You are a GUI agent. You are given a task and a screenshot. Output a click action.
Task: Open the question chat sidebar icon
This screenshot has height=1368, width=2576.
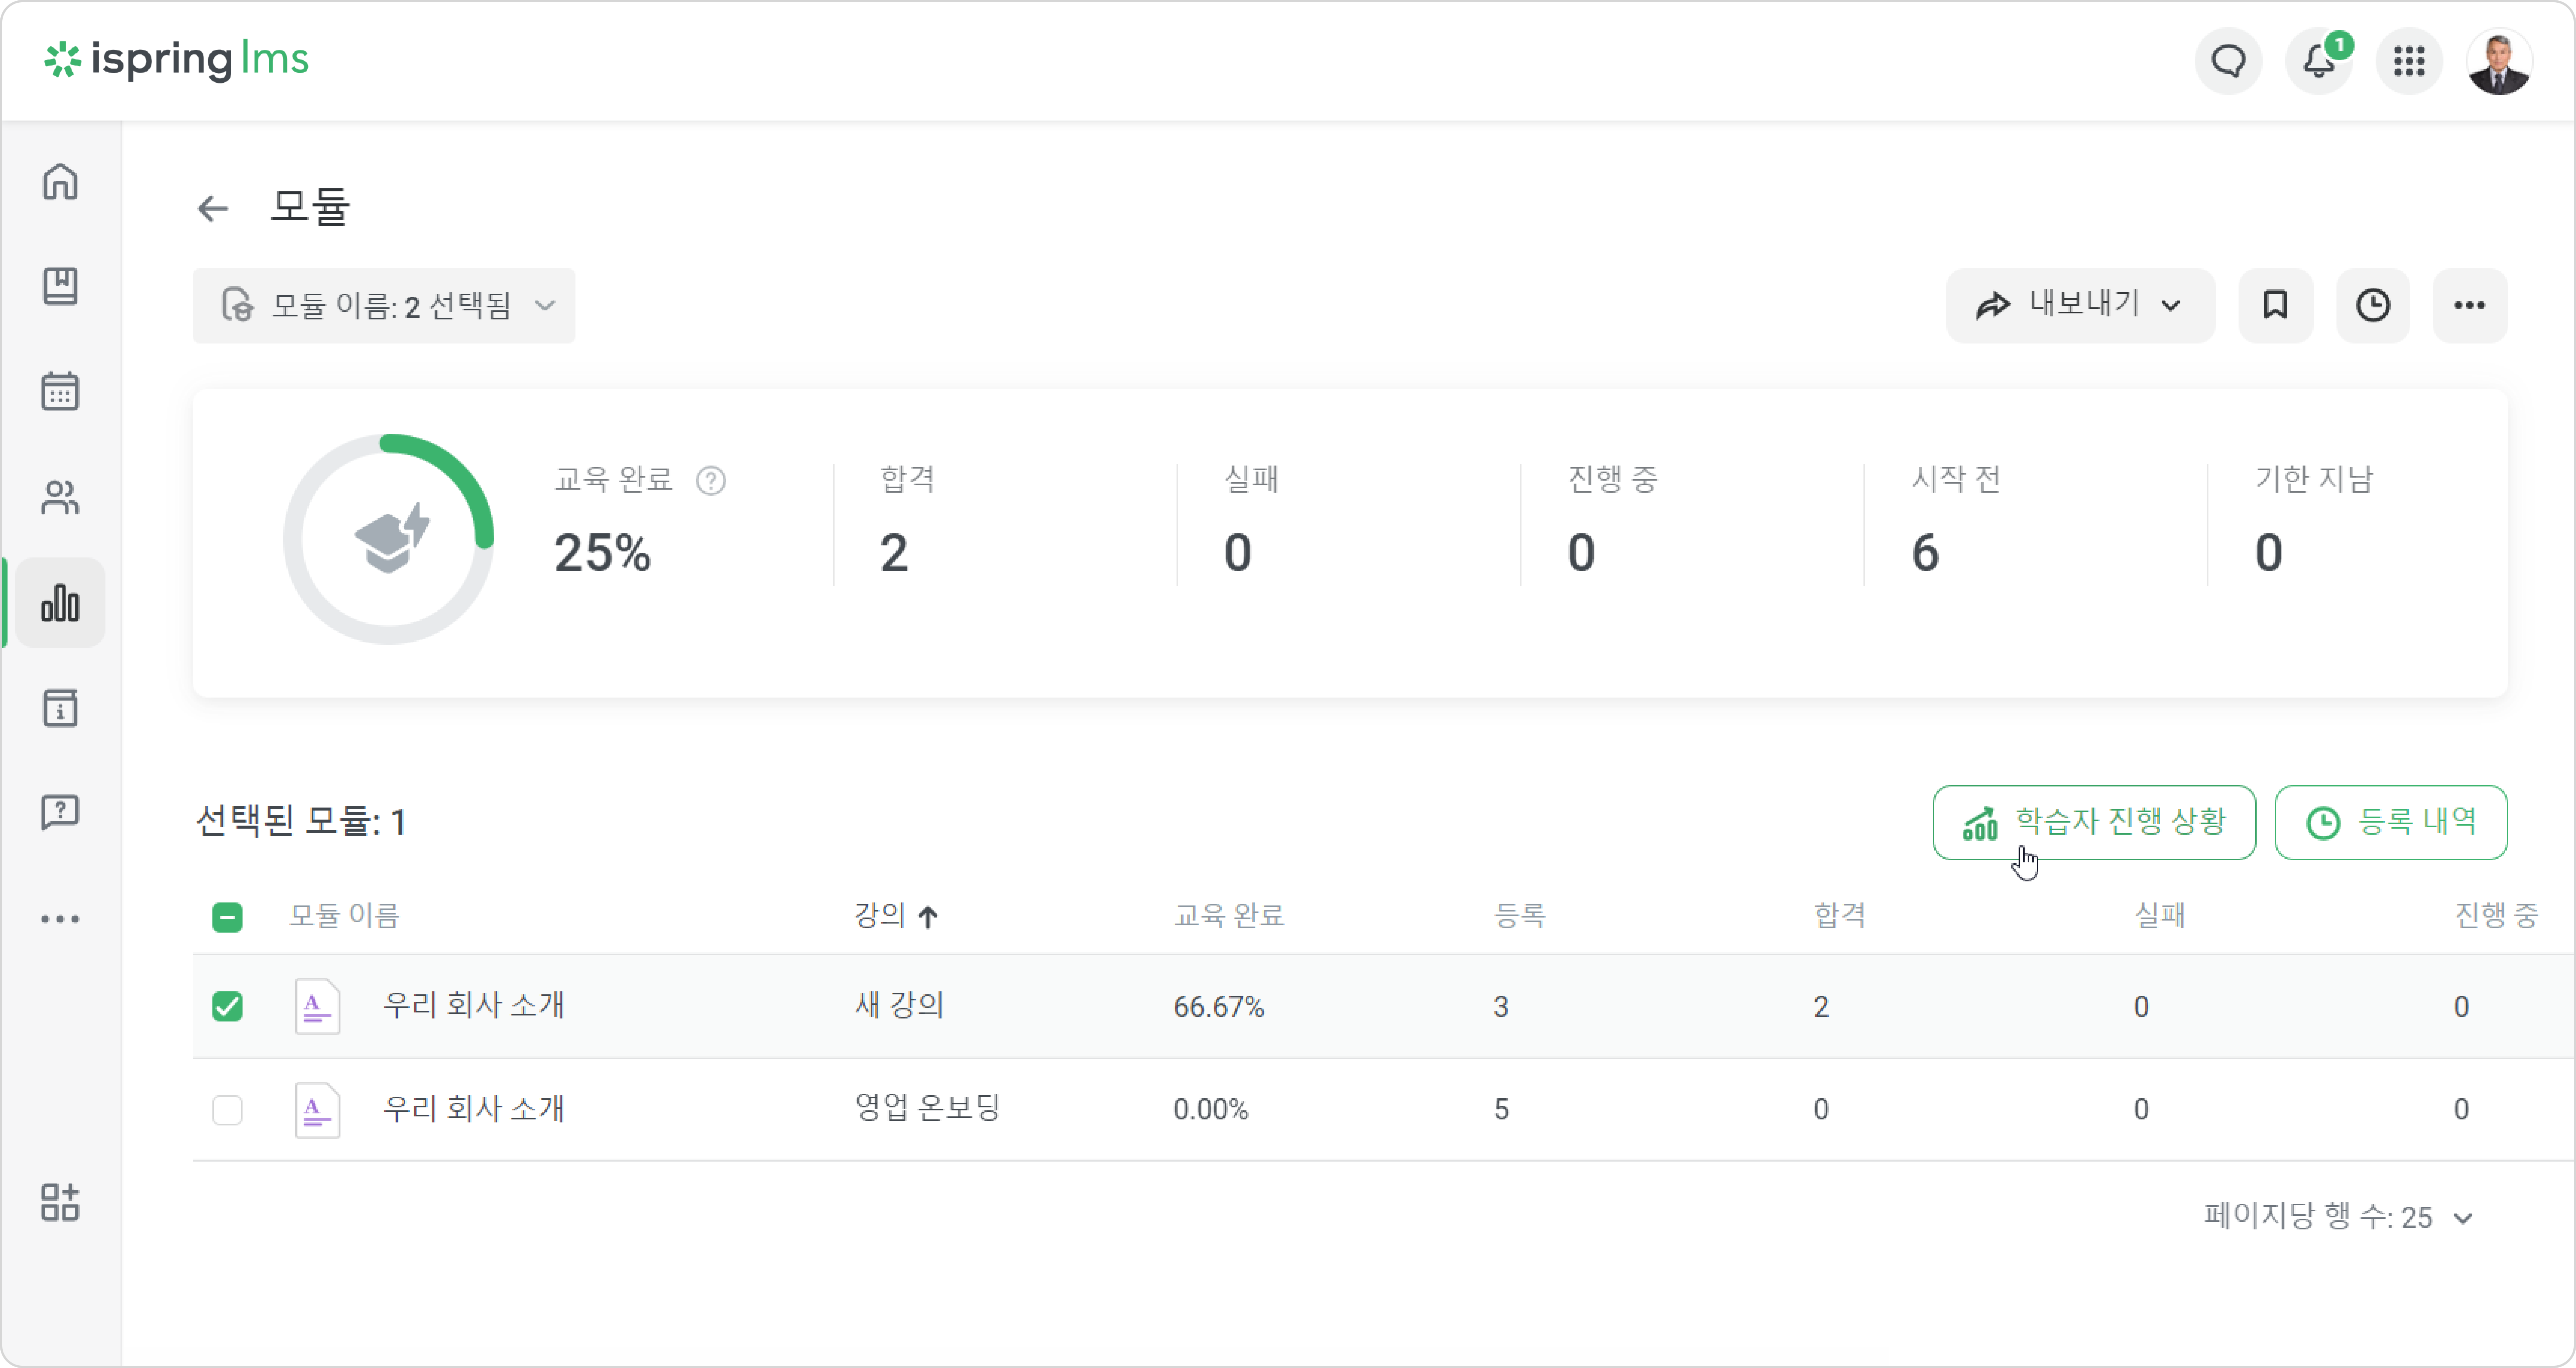[60, 812]
